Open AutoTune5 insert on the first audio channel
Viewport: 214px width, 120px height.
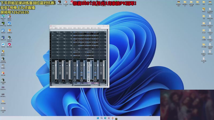click(x=77, y=50)
